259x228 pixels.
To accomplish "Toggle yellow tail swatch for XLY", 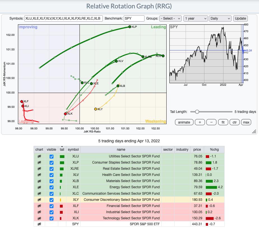I will click(x=60, y=200).
